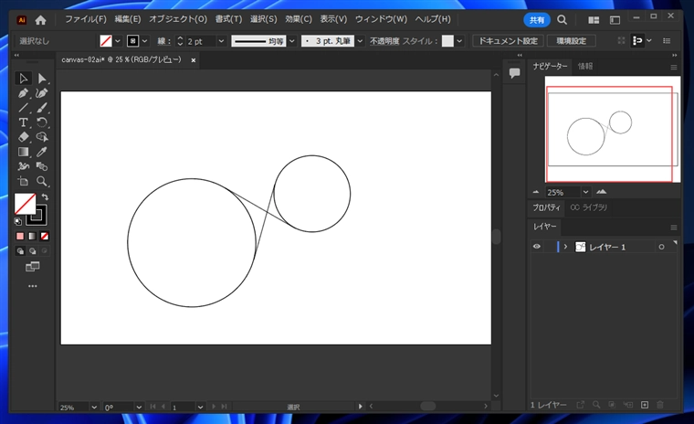The height and width of the screenshot is (424, 694).
Task: Click the レイヤー 1 target circle
Action: 661,247
